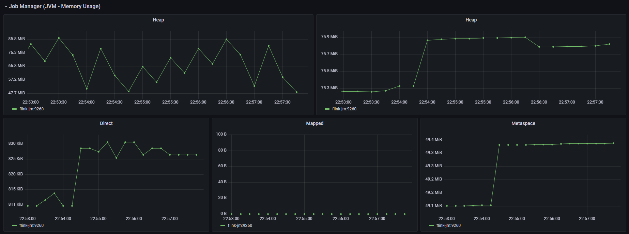This screenshot has width=629, height=234.
Task: Click 22:57:00 time label in Metaspace panel
Action: [587, 219]
